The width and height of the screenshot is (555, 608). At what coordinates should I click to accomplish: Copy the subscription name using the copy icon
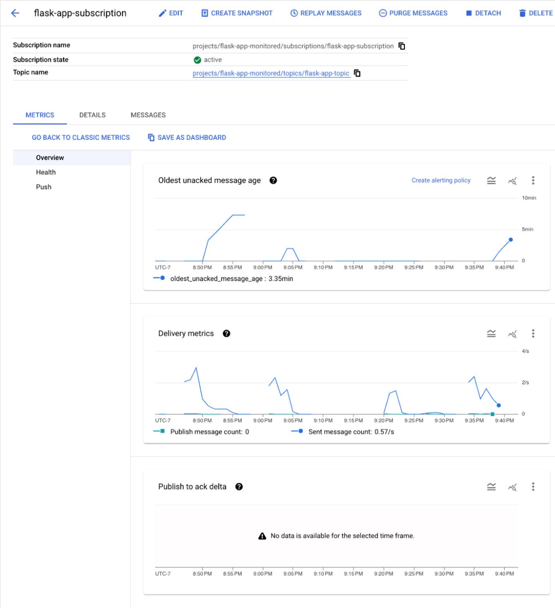pos(402,46)
